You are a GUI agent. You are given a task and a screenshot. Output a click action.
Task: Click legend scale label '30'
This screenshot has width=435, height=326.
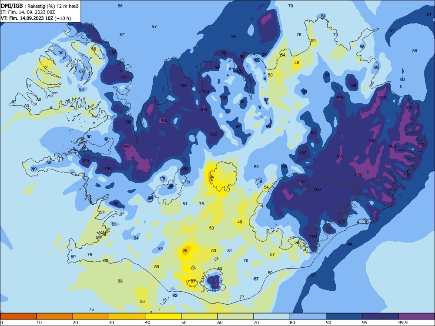111,323
